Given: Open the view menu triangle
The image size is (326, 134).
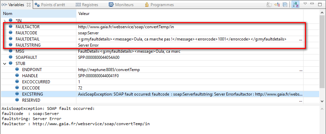Looking at the screenshot, I should [x=305, y=3].
